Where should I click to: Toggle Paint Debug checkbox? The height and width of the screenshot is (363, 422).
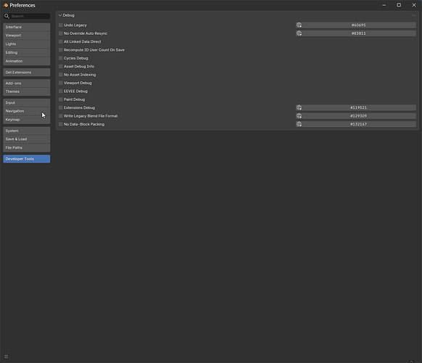coord(61,99)
